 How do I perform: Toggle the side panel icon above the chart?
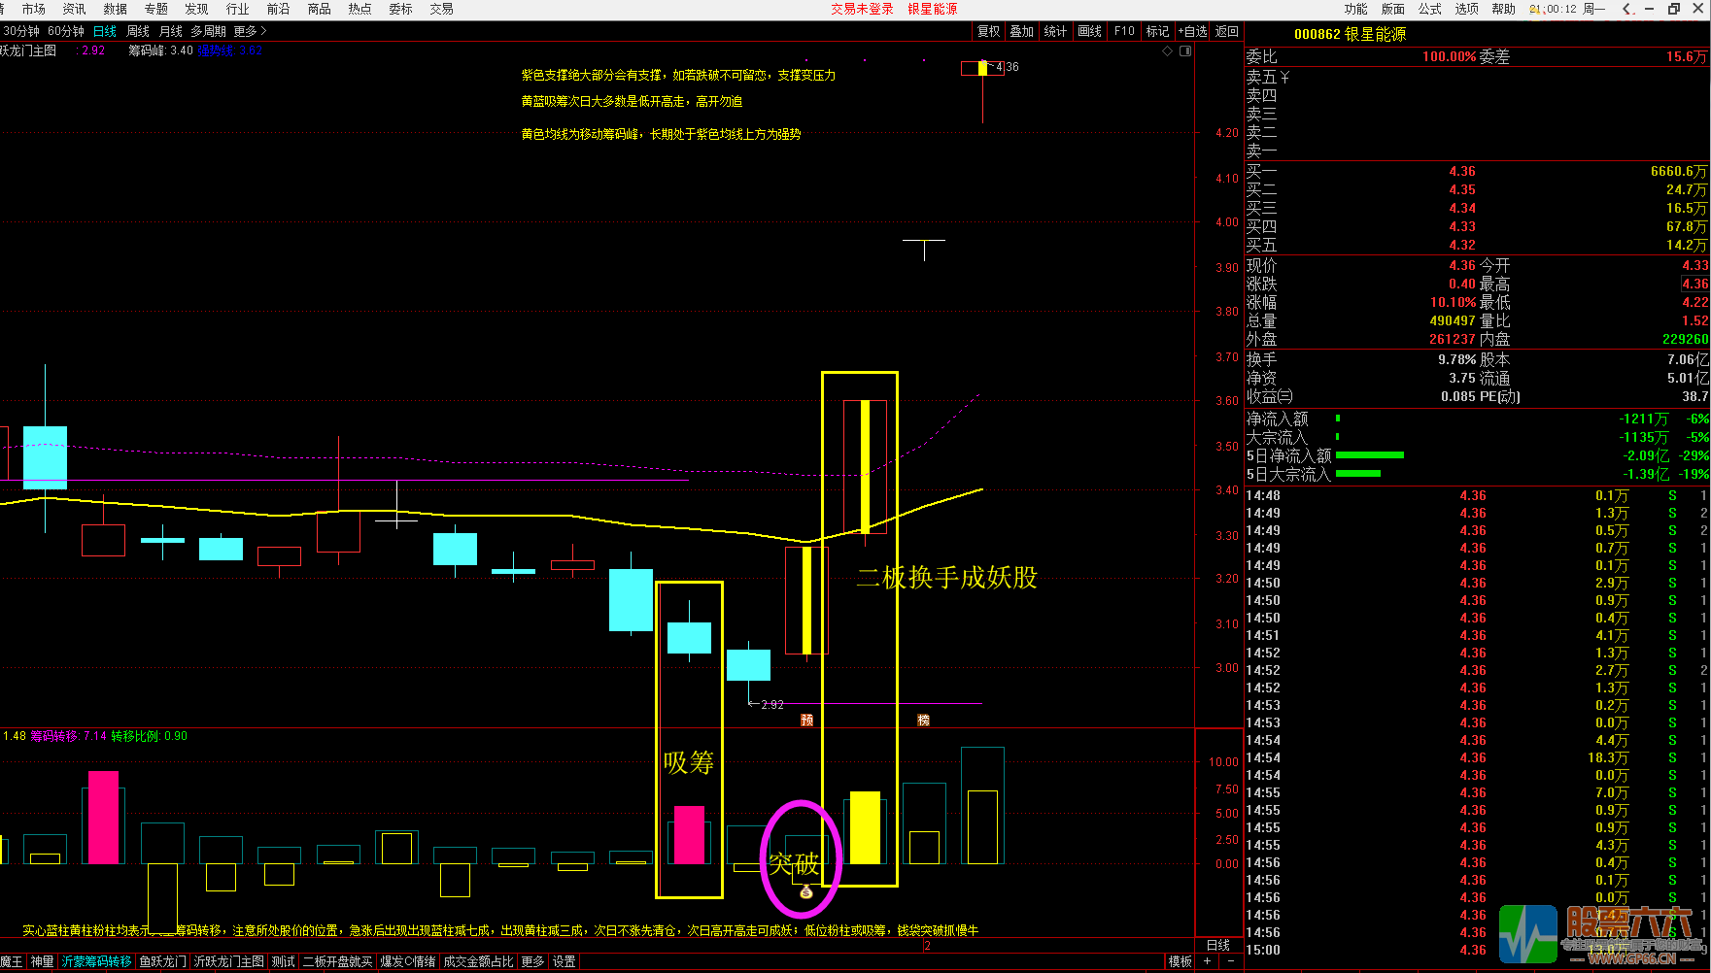tap(1185, 51)
